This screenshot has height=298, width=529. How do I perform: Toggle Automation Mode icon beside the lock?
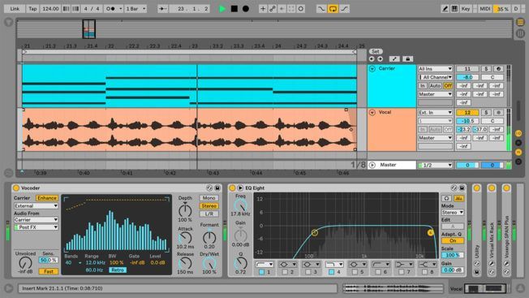pyautogui.click(x=394, y=59)
